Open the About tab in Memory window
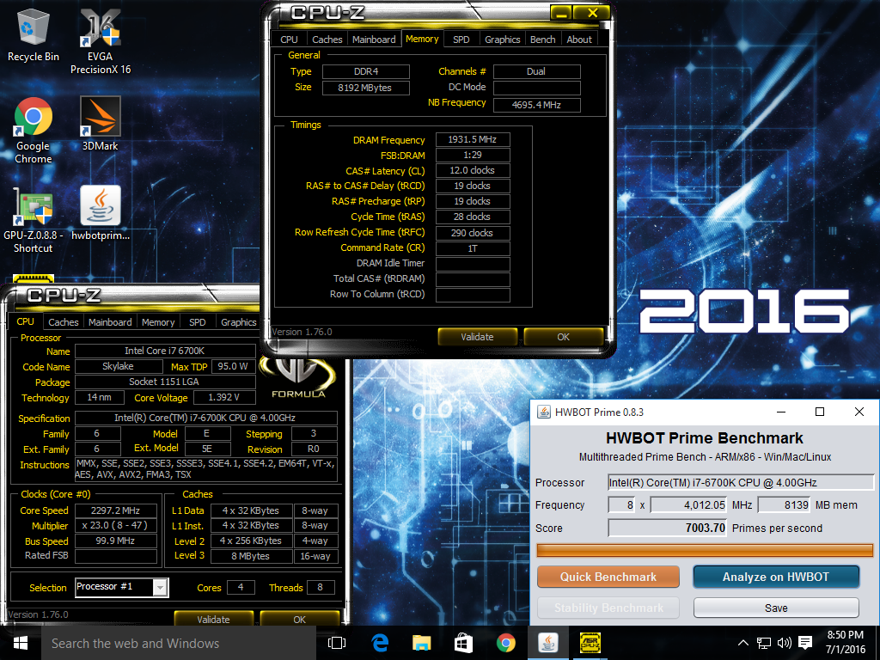This screenshot has height=660, width=880. tap(579, 40)
